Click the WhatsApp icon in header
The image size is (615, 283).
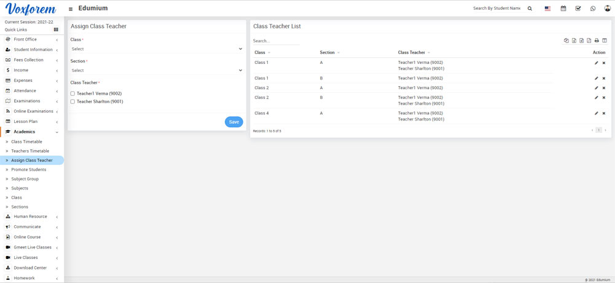point(593,9)
